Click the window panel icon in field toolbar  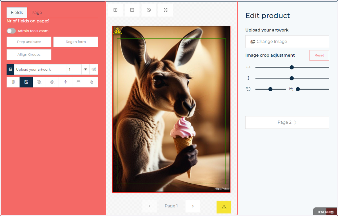(78, 82)
